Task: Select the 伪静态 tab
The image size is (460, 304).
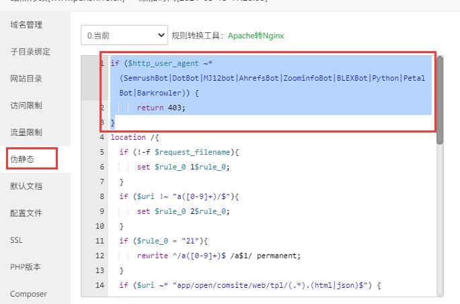Action: coord(22,159)
